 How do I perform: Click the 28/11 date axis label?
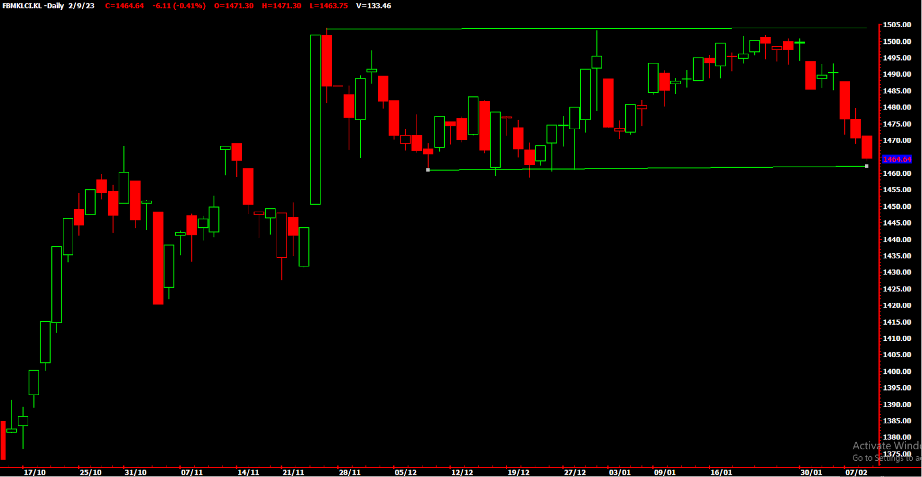350,472
